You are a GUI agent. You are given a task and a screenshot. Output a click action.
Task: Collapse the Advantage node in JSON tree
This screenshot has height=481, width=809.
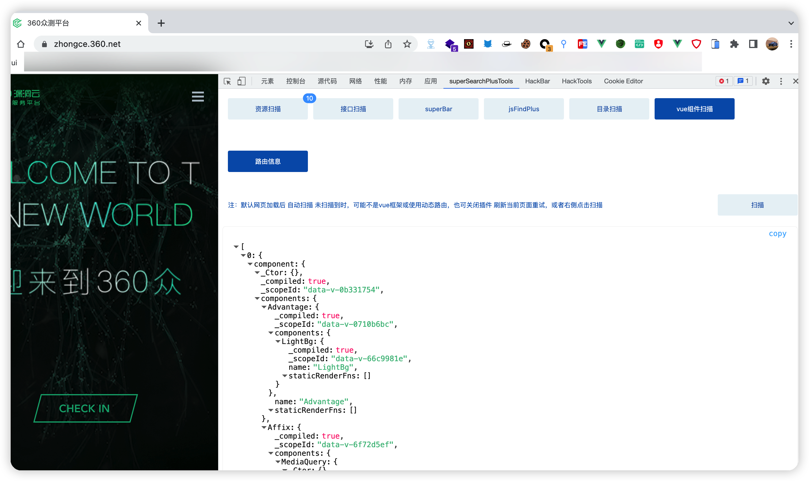tap(264, 307)
